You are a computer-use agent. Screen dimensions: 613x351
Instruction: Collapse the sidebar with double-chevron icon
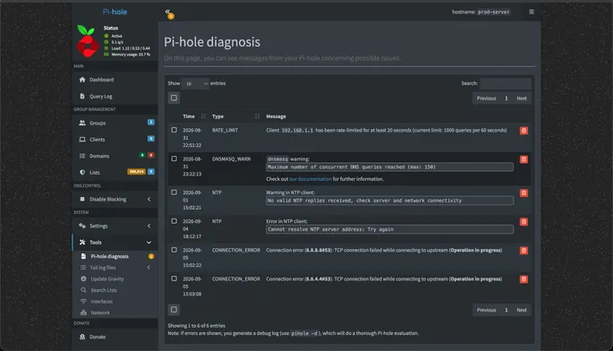(x=167, y=12)
